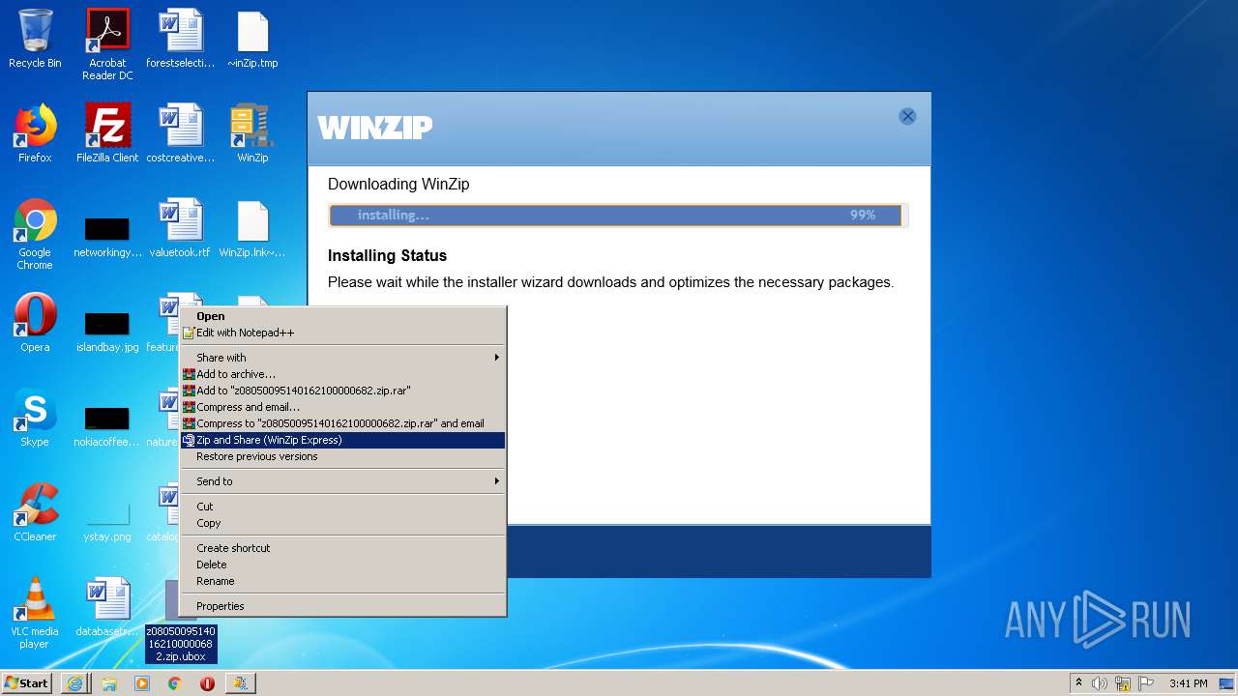Image resolution: width=1238 pixels, height=696 pixels.
Task: Select the WinZip.lnk file icon
Action: tap(252, 228)
